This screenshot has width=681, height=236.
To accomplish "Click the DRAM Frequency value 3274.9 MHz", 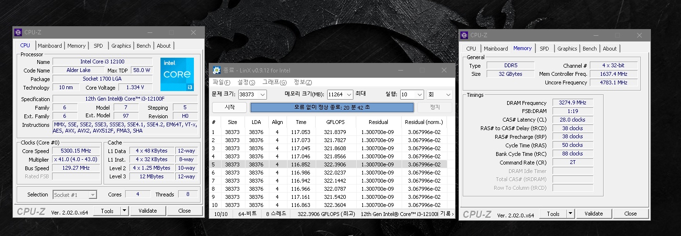I will (x=573, y=103).
